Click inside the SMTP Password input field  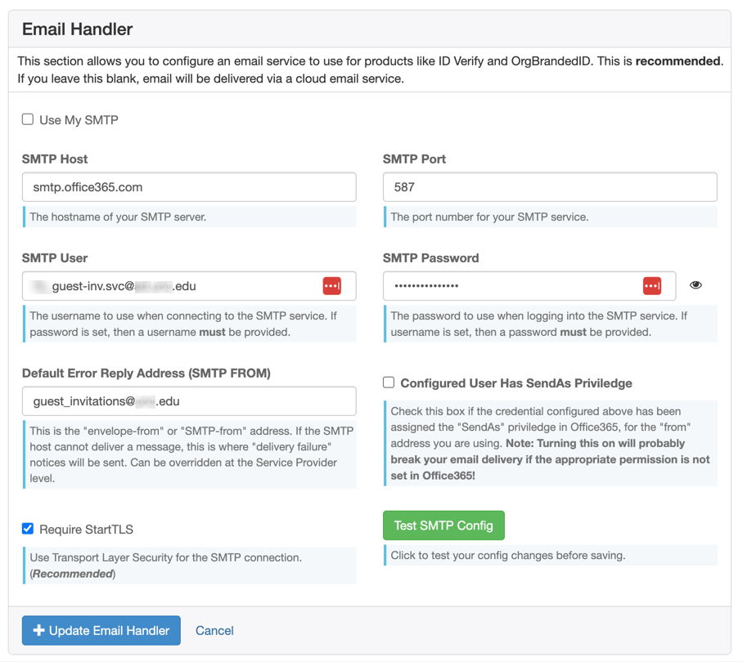tap(511, 286)
